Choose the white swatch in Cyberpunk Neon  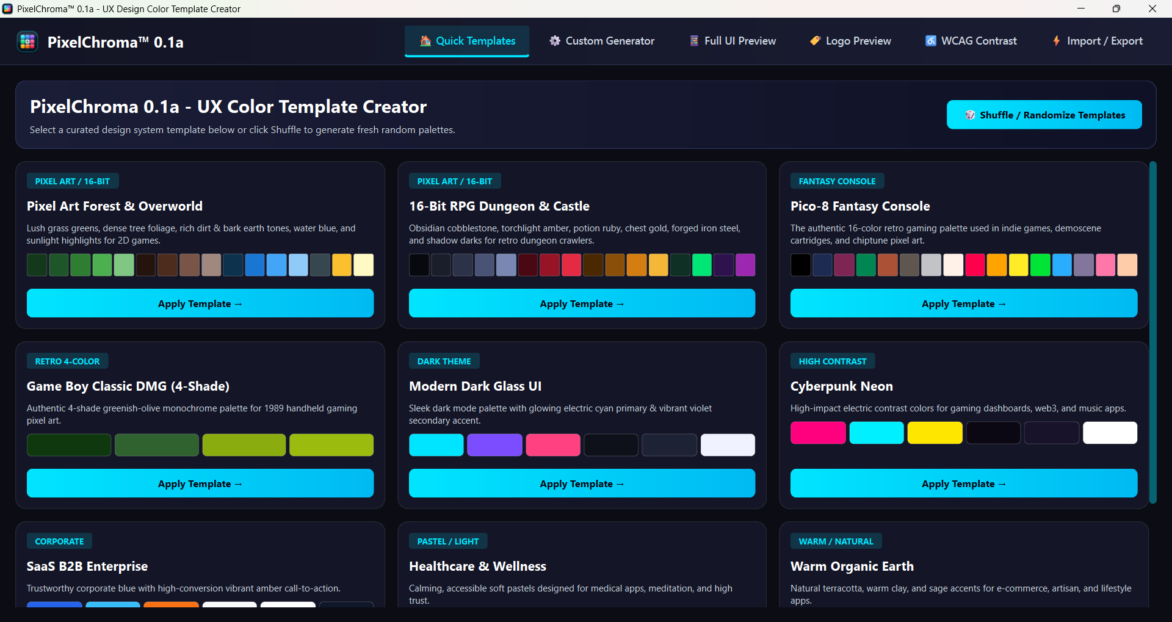(1110, 433)
